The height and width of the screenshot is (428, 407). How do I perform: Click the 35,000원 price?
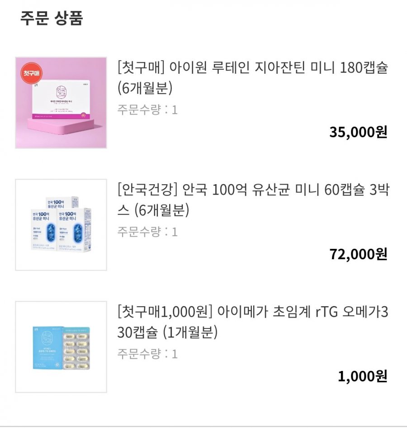(358, 132)
